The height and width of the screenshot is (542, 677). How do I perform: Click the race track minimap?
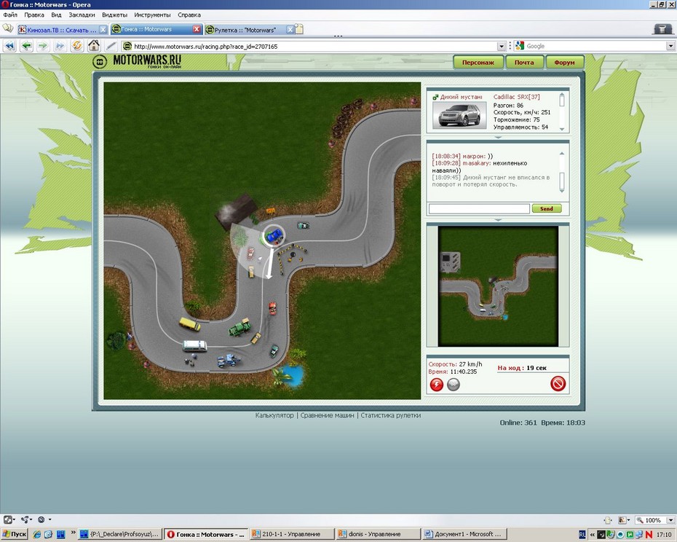click(x=498, y=286)
